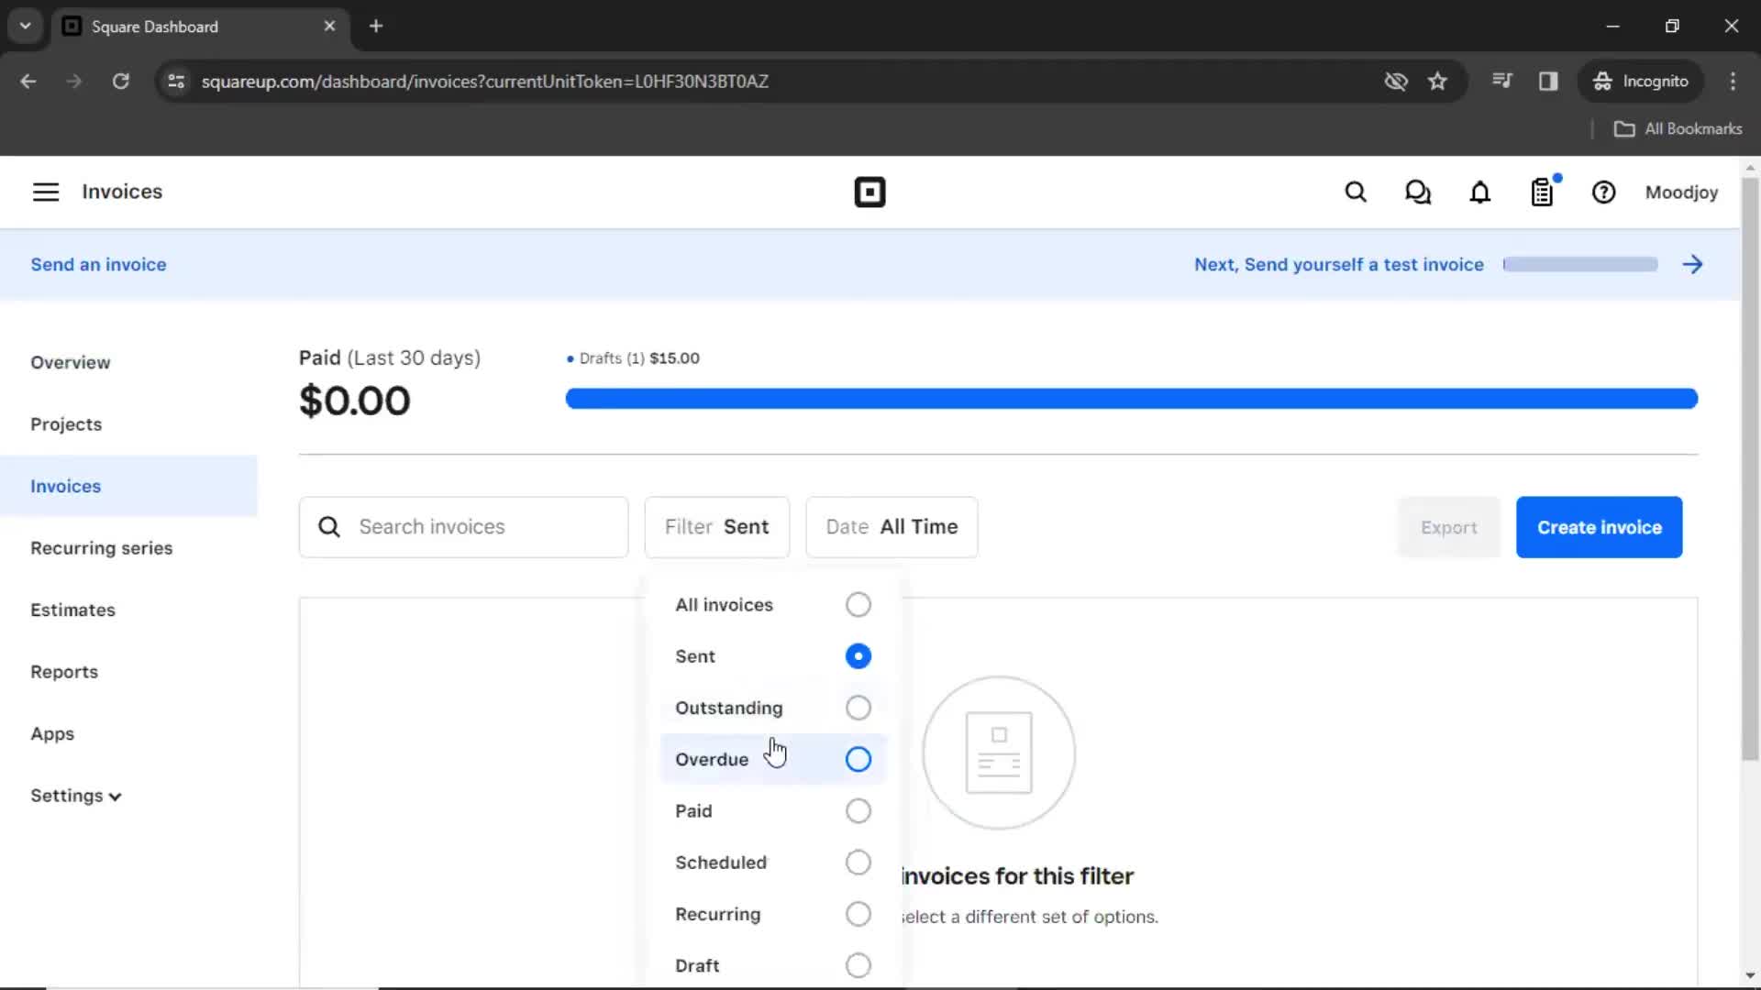
Task: Expand the Settings navigation item
Action: click(x=76, y=796)
